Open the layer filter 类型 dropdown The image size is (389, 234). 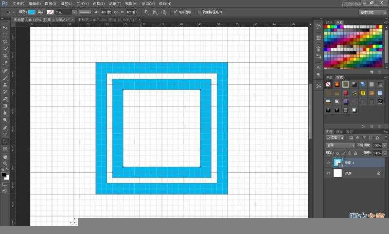[335, 138]
